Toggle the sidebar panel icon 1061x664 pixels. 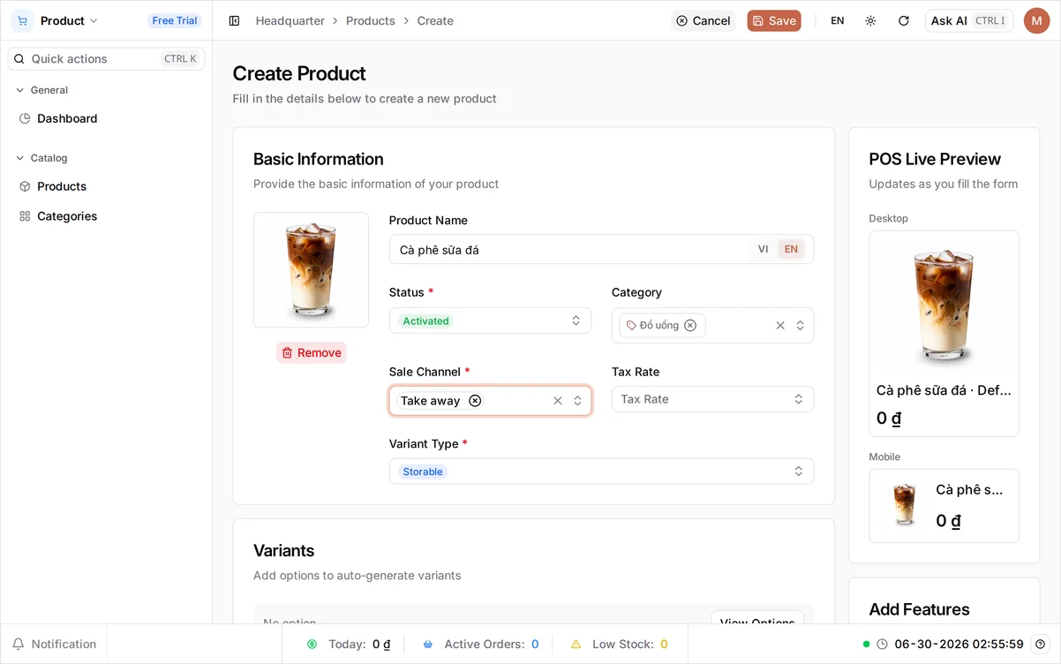pyautogui.click(x=234, y=20)
